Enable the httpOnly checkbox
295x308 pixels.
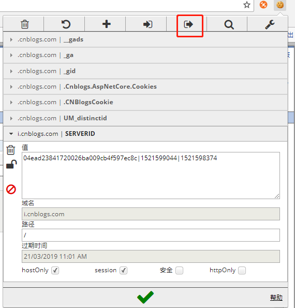click(x=242, y=271)
